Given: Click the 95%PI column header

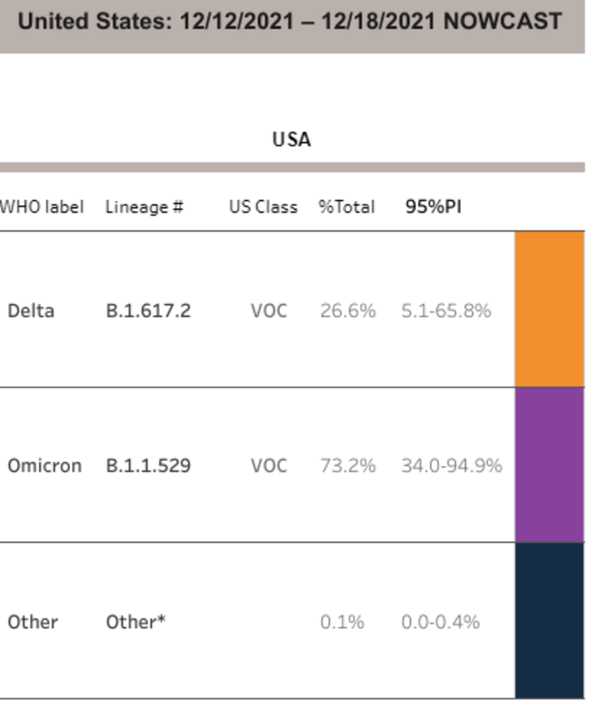Looking at the screenshot, I should [434, 207].
